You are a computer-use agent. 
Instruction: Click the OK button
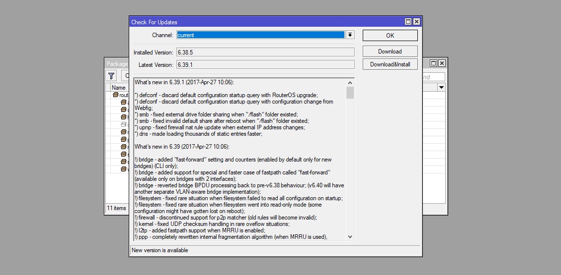tap(390, 35)
